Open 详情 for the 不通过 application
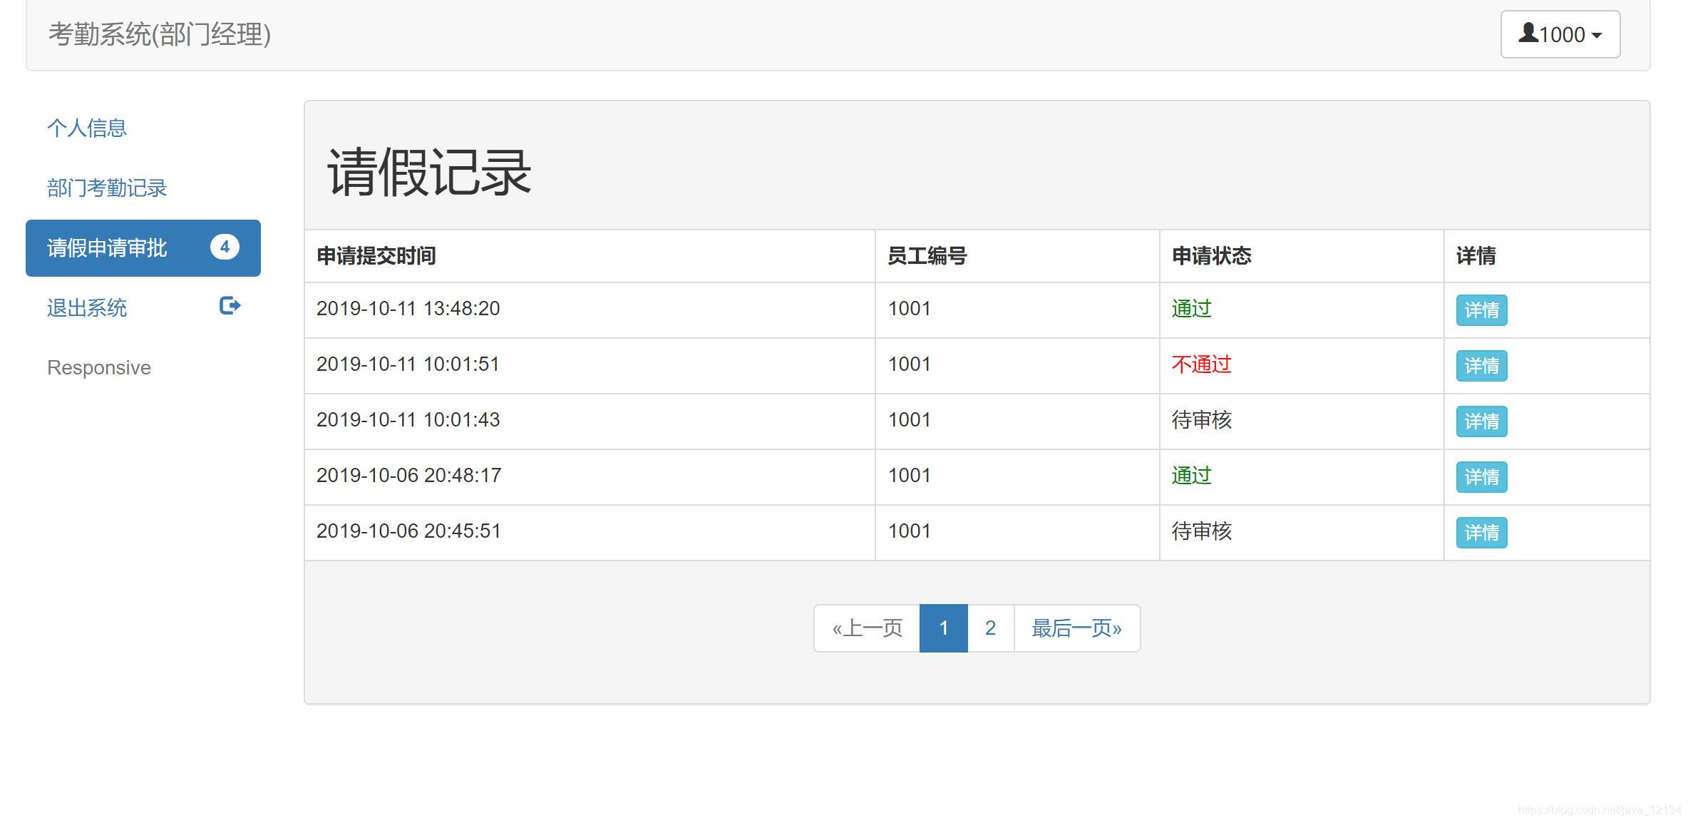Image resolution: width=1688 pixels, height=823 pixels. (x=1481, y=366)
